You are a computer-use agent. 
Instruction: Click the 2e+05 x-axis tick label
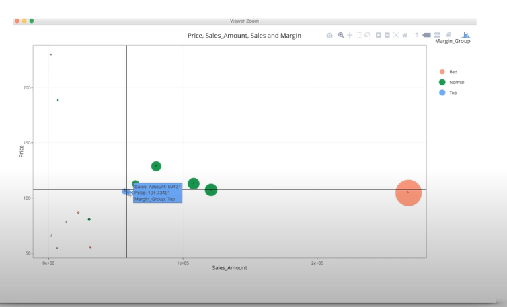point(317,263)
